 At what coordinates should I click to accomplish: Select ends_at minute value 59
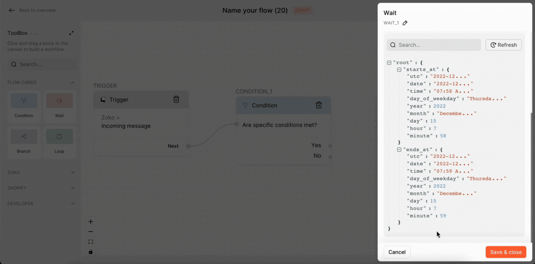[443, 216]
